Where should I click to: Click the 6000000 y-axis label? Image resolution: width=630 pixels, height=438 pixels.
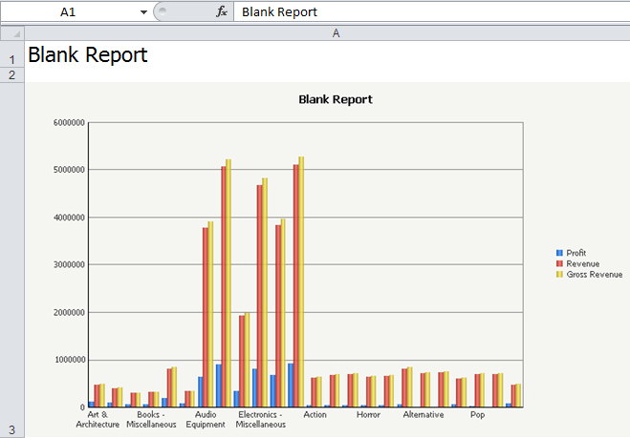[x=69, y=123]
